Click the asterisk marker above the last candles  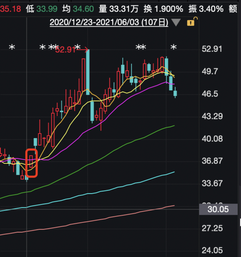coord(174,47)
